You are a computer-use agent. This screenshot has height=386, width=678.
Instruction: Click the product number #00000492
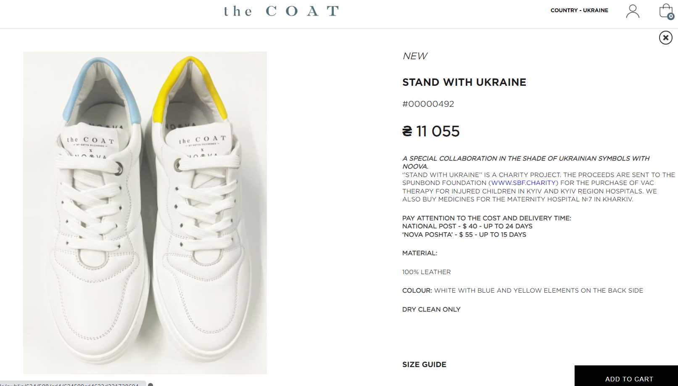428,104
